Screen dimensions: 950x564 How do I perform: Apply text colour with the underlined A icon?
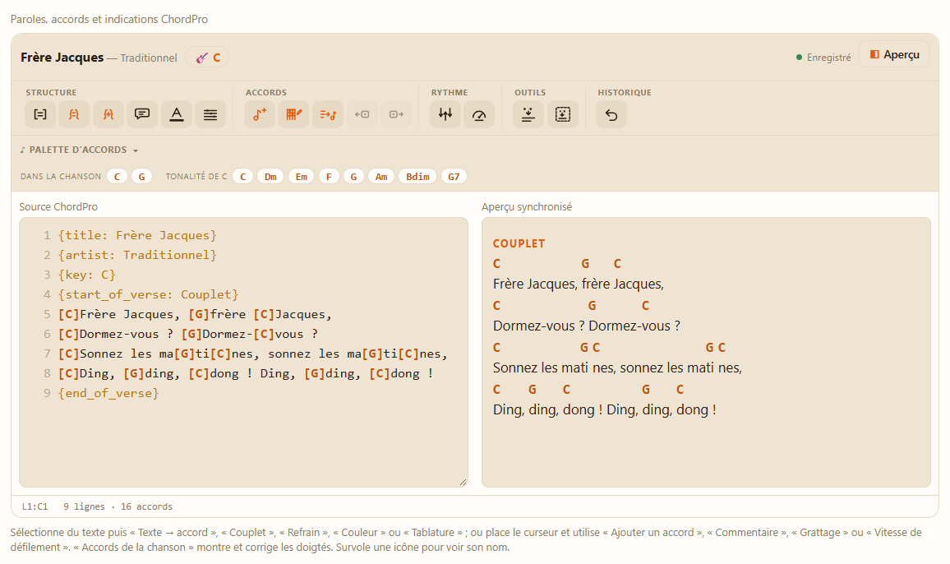point(177,114)
